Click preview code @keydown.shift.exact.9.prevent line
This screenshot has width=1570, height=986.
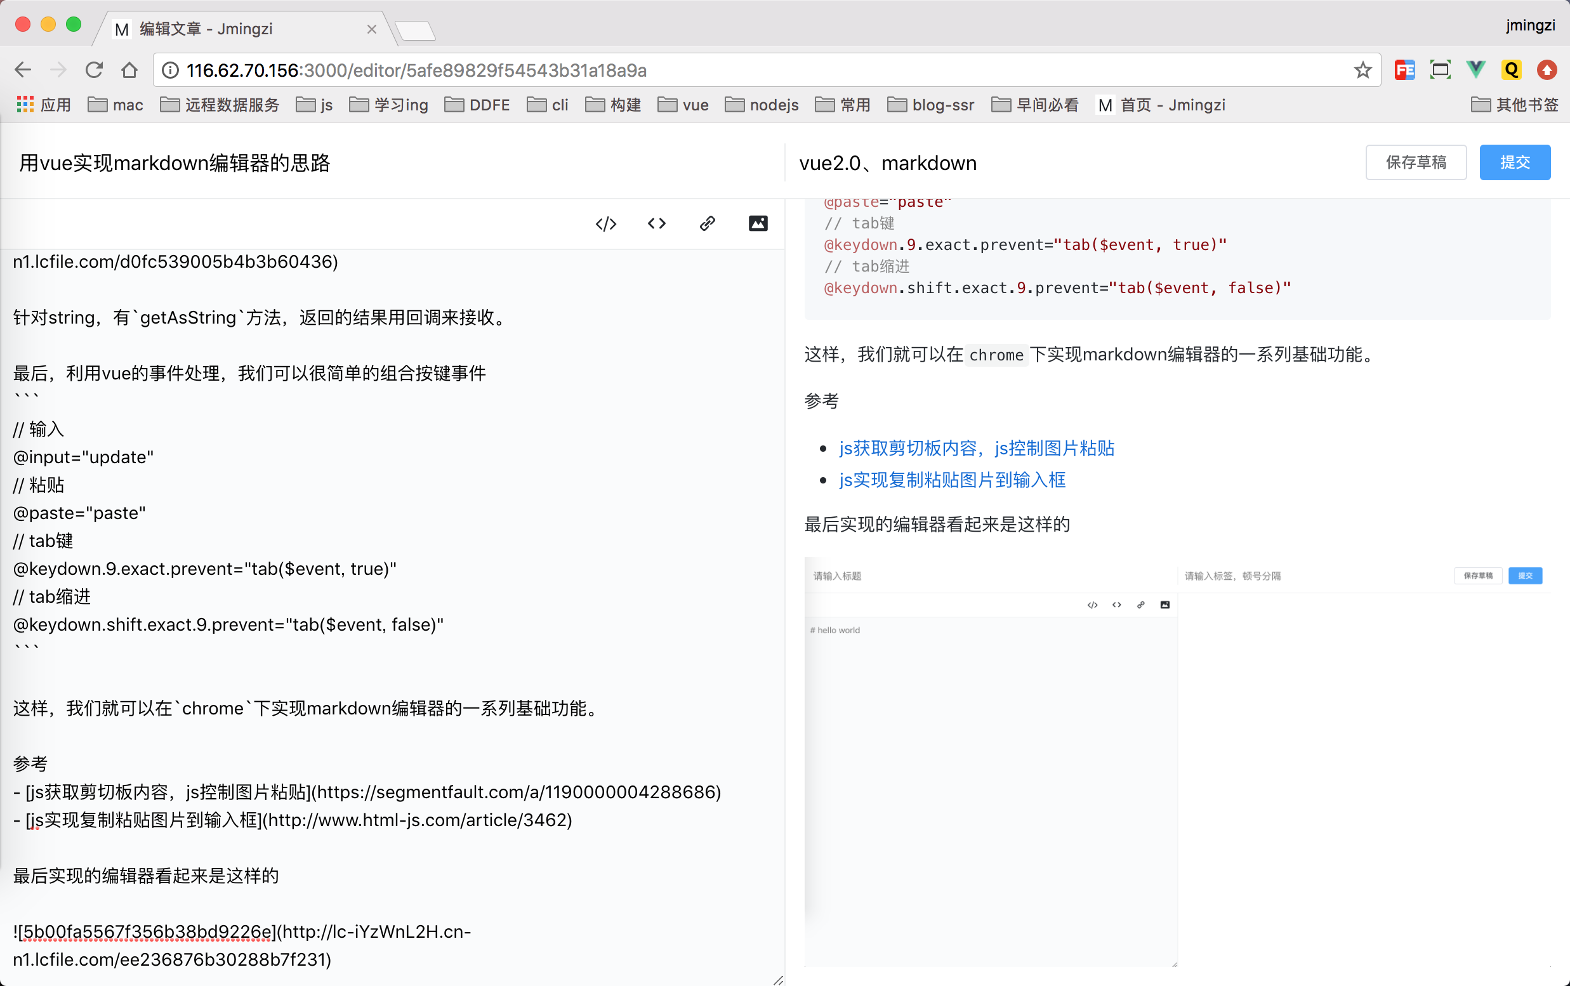[x=1057, y=288]
